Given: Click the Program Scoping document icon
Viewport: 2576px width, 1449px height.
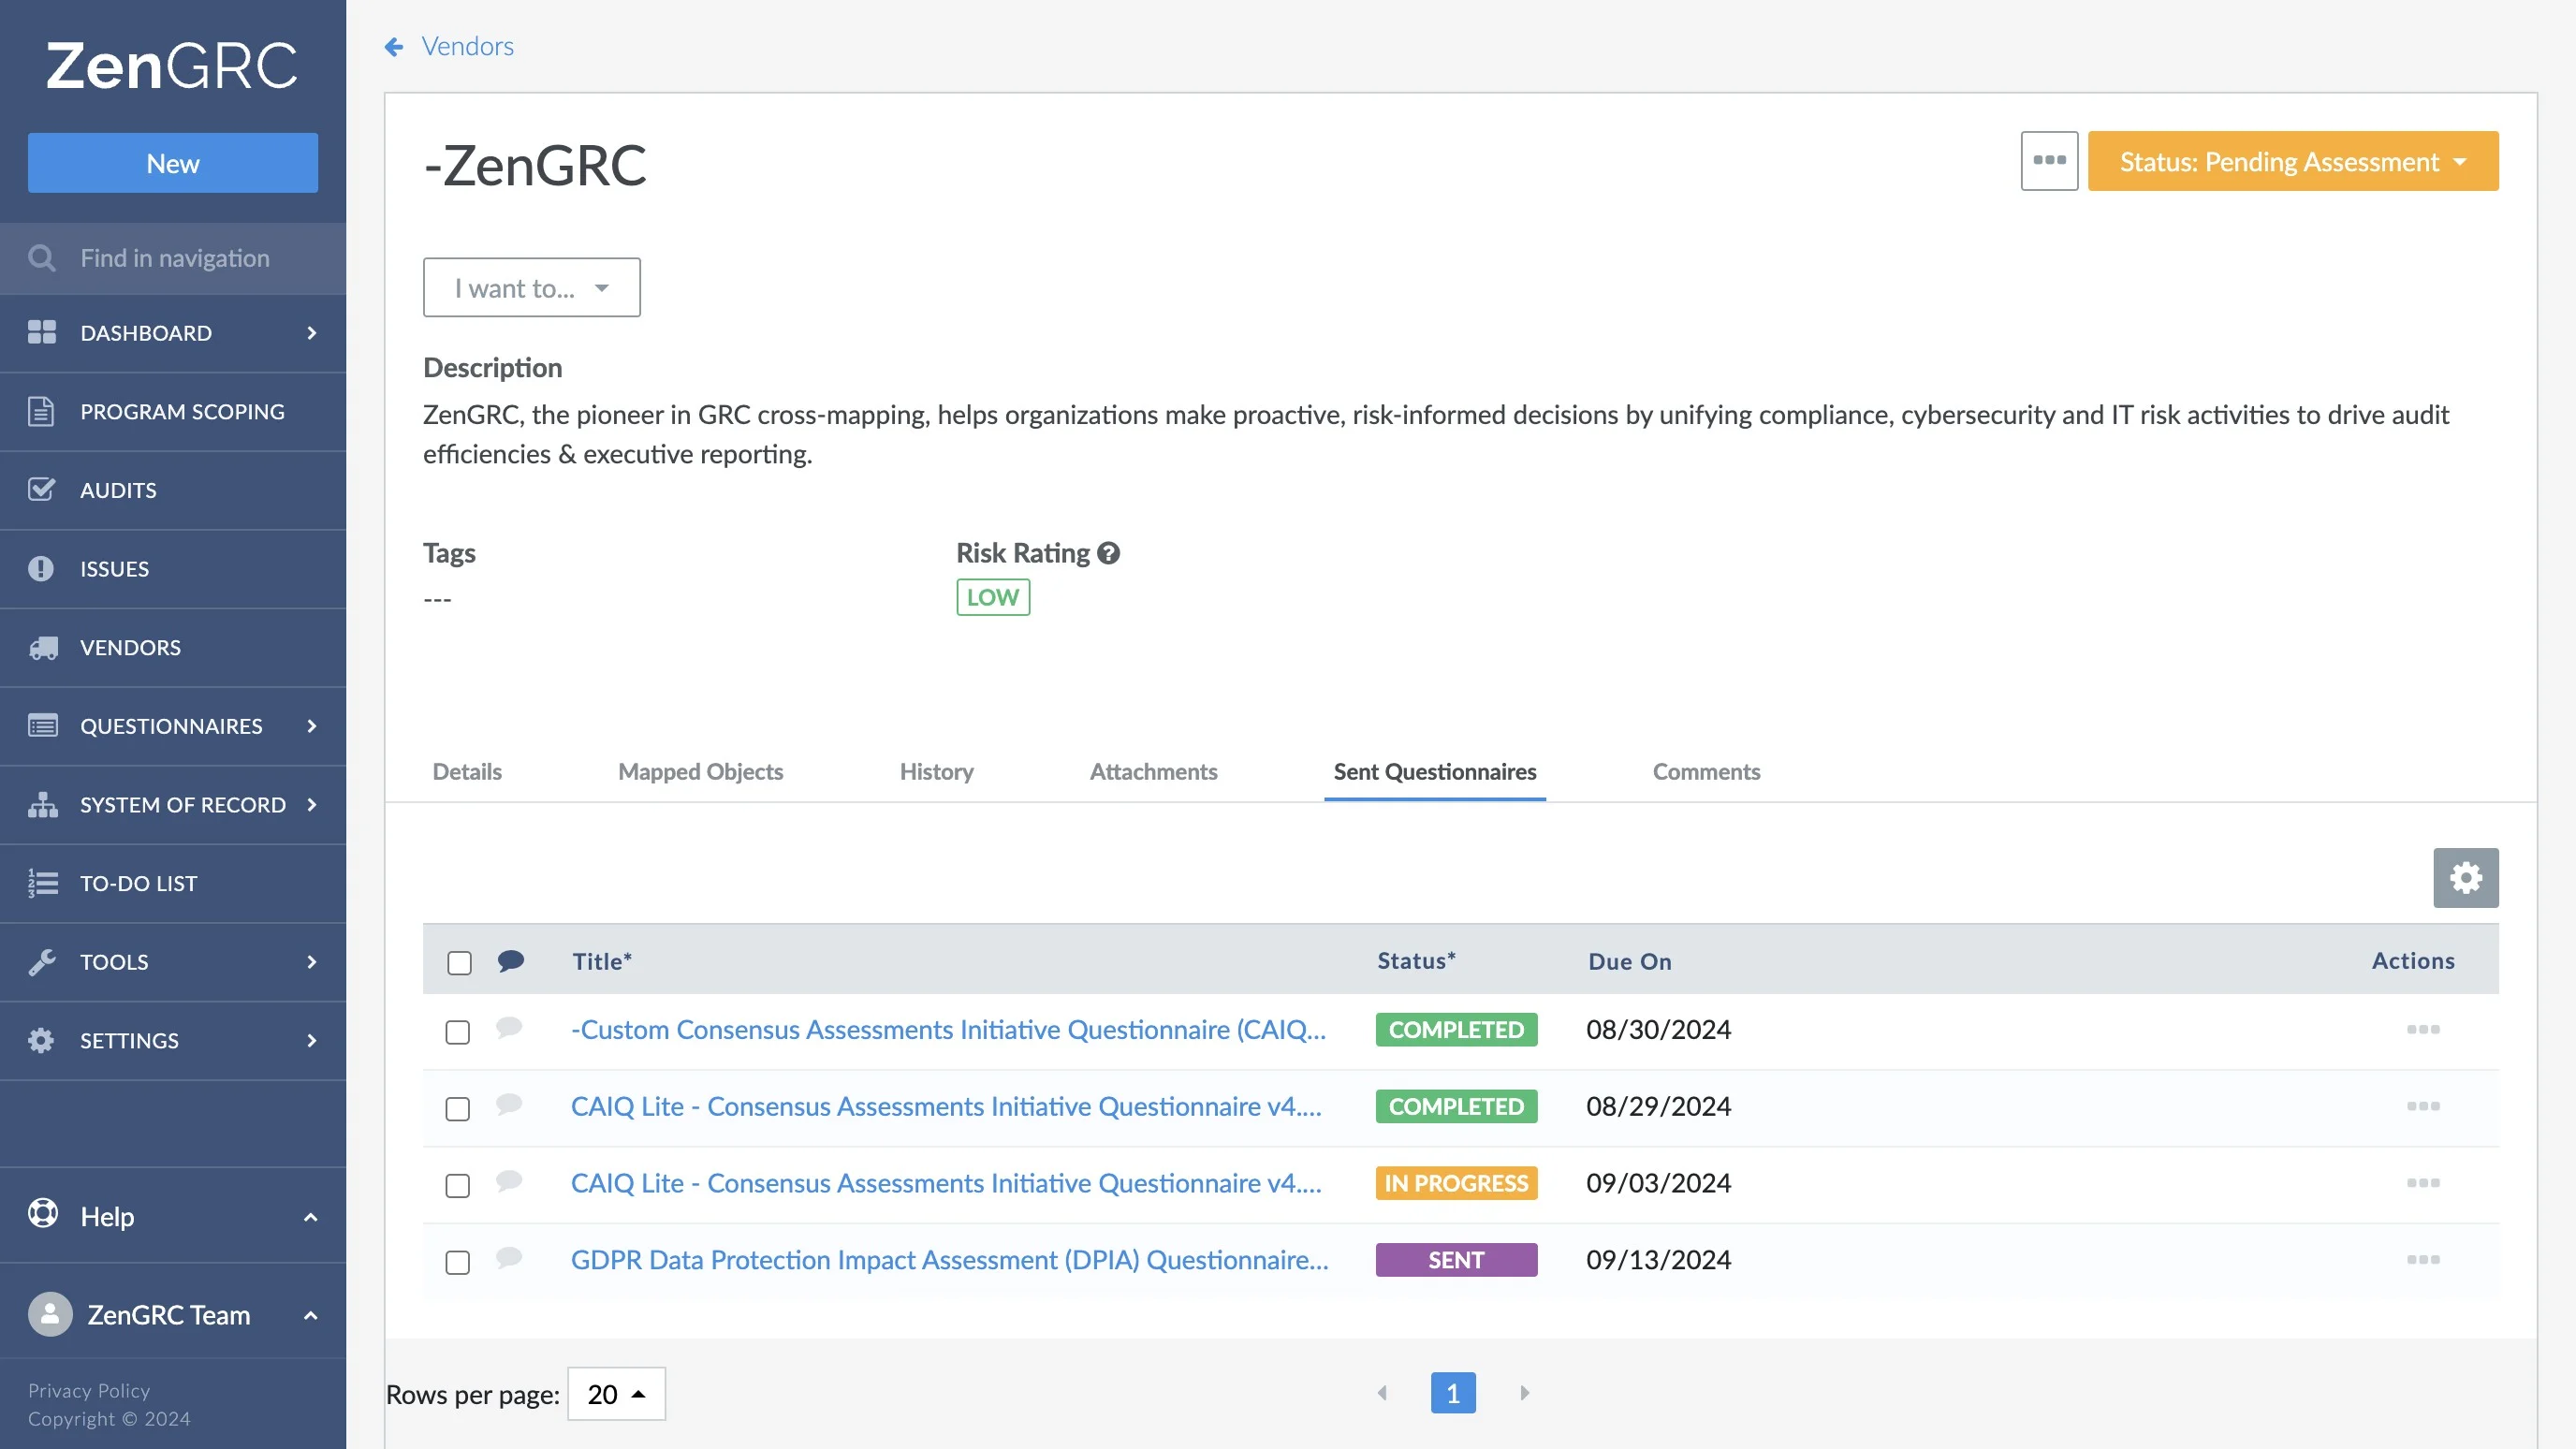Looking at the screenshot, I should coord(41,411).
